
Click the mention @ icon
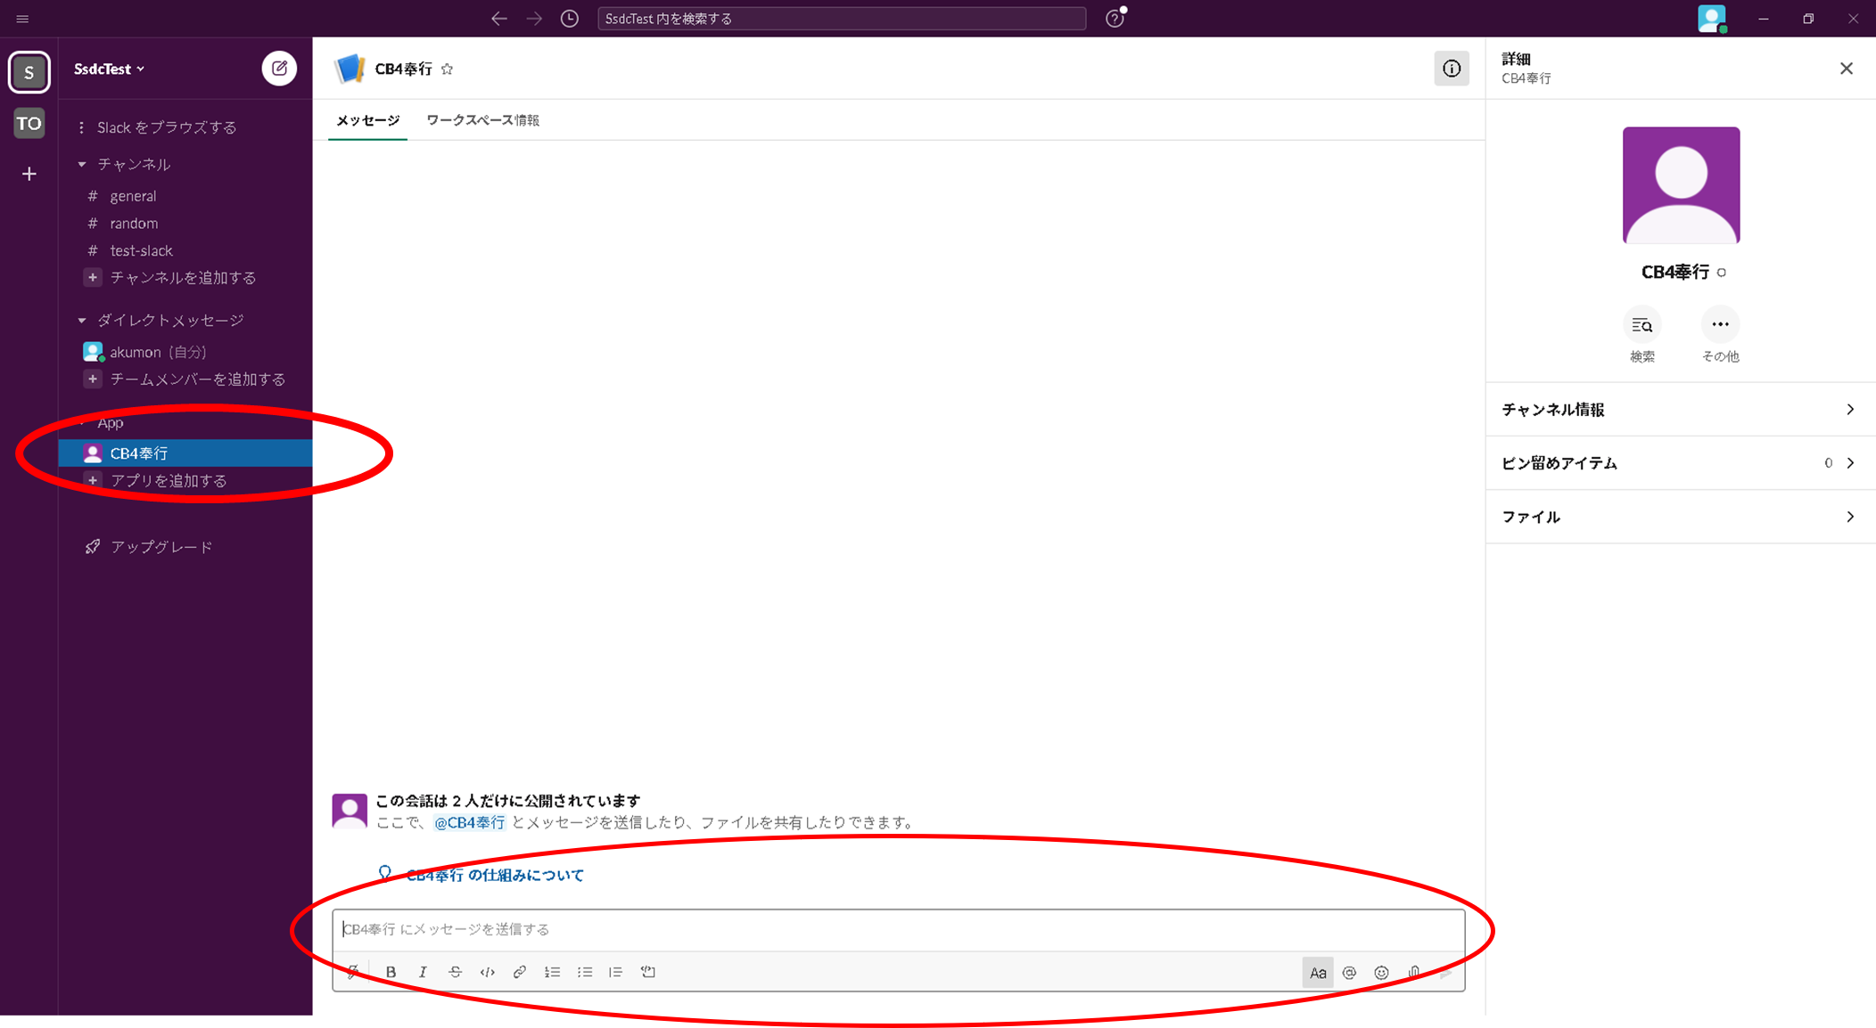[1349, 973]
